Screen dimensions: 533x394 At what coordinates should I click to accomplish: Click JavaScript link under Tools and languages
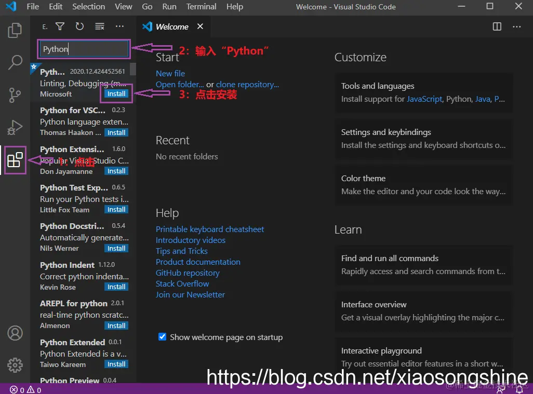click(x=424, y=99)
